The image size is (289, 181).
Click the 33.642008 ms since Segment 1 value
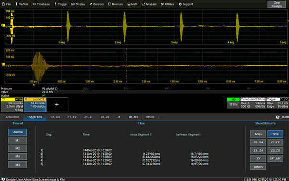click(x=151, y=157)
